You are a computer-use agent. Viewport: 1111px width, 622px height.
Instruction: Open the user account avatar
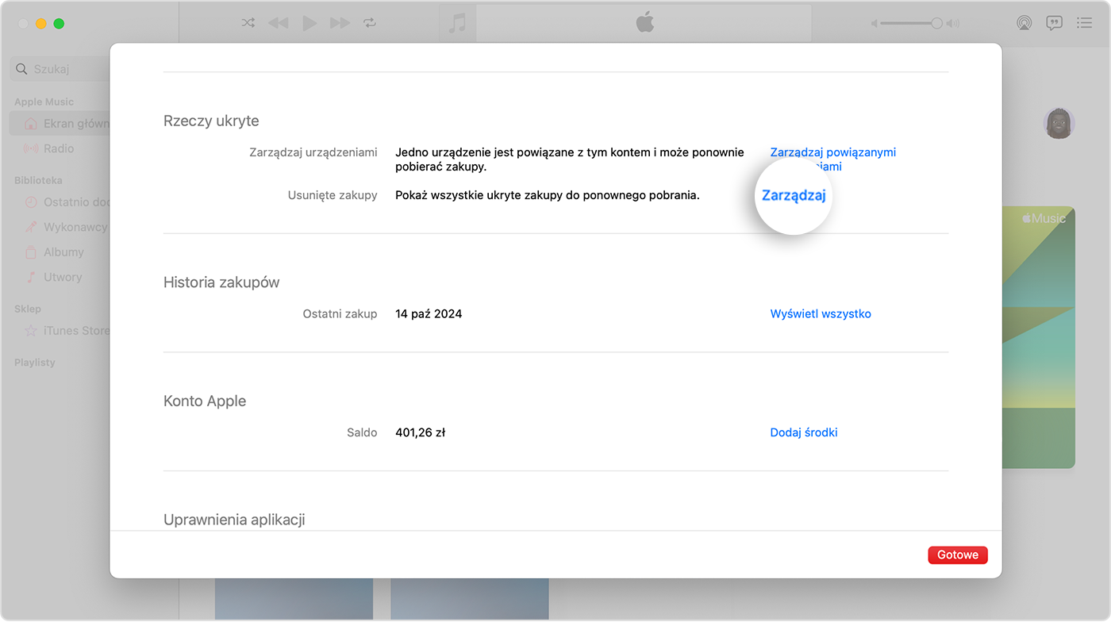(1059, 123)
